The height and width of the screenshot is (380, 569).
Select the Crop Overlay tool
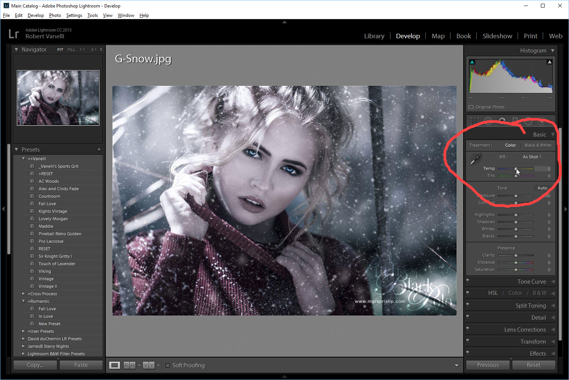[474, 121]
